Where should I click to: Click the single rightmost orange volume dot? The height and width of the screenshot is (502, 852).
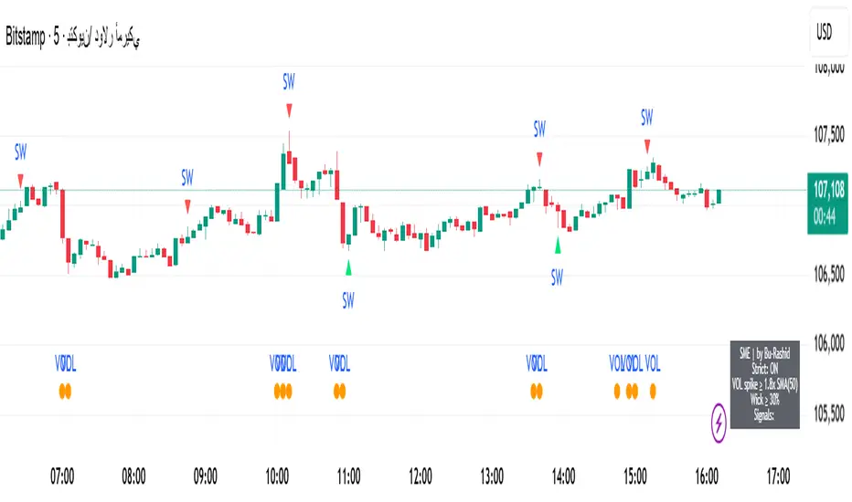(x=654, y=391)
